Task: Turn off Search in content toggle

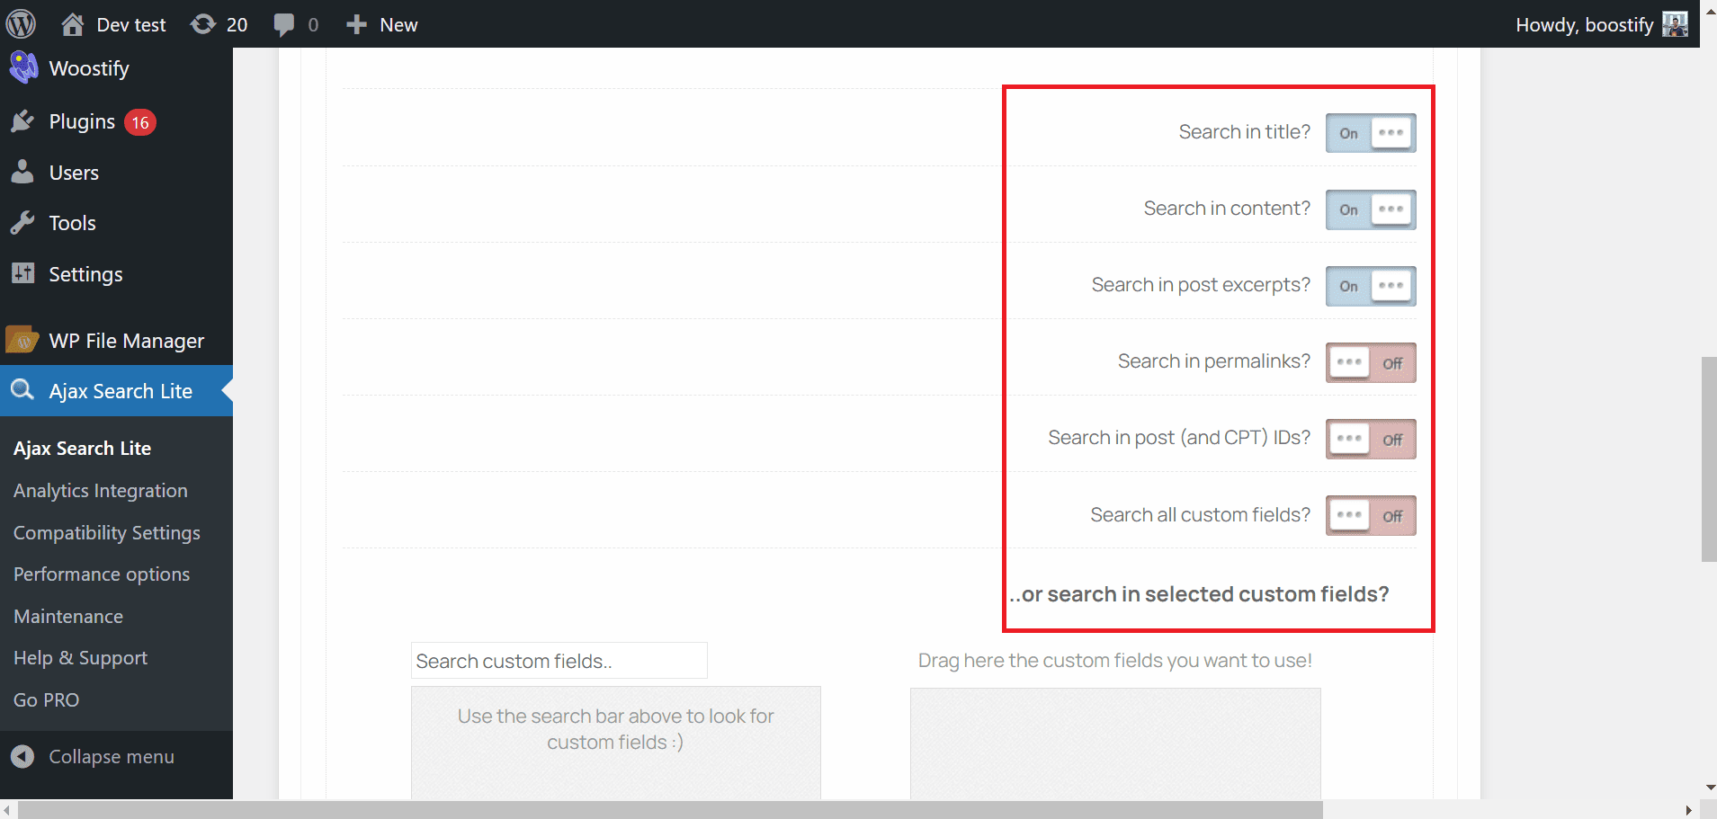Action: click(1371, 209)
